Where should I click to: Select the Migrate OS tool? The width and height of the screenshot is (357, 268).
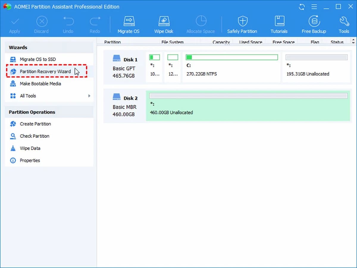(x=129, y=24)
